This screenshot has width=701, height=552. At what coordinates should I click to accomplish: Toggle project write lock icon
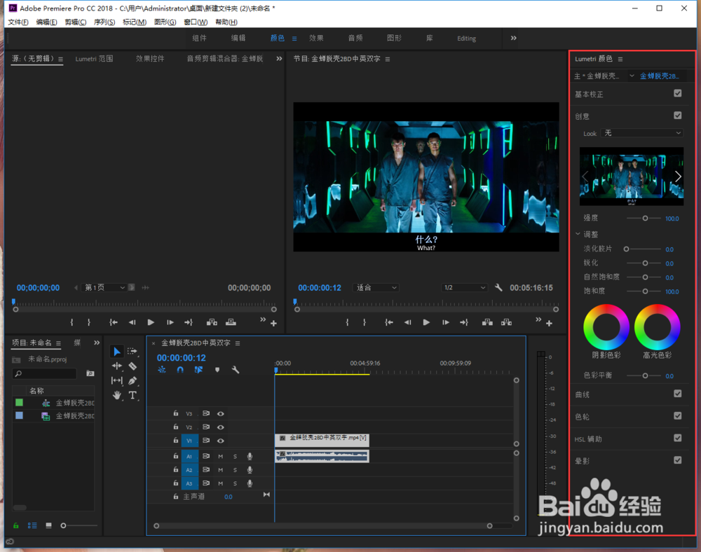point(15,525)
